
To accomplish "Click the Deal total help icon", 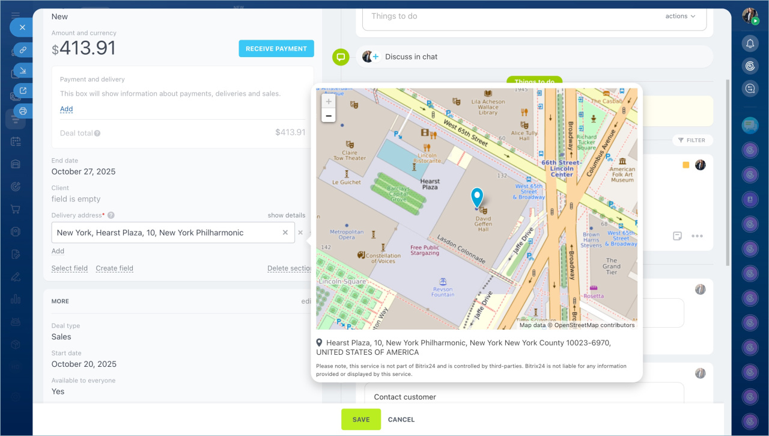I will [97, 134].
